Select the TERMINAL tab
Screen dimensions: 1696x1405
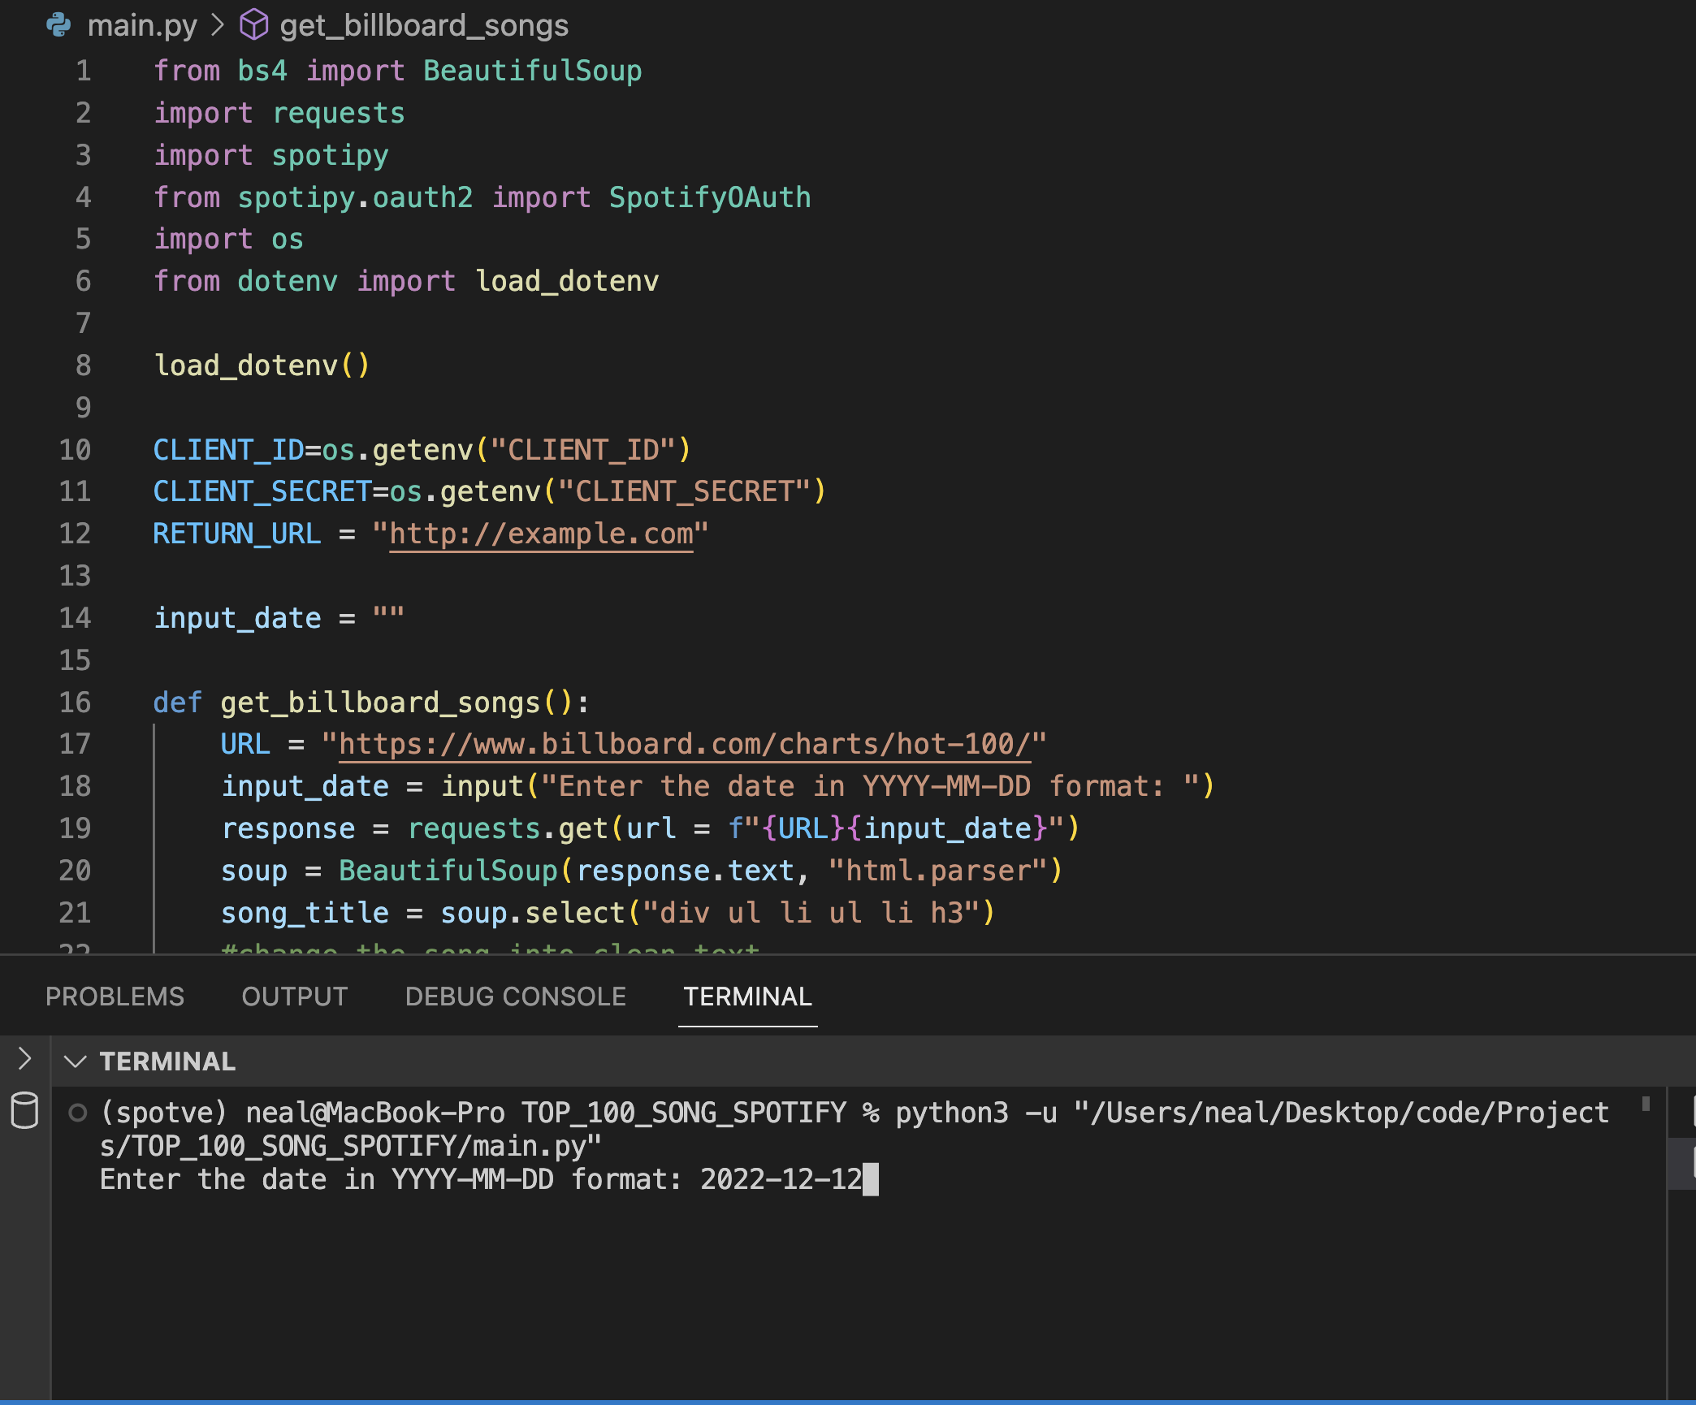pos(746,996)
